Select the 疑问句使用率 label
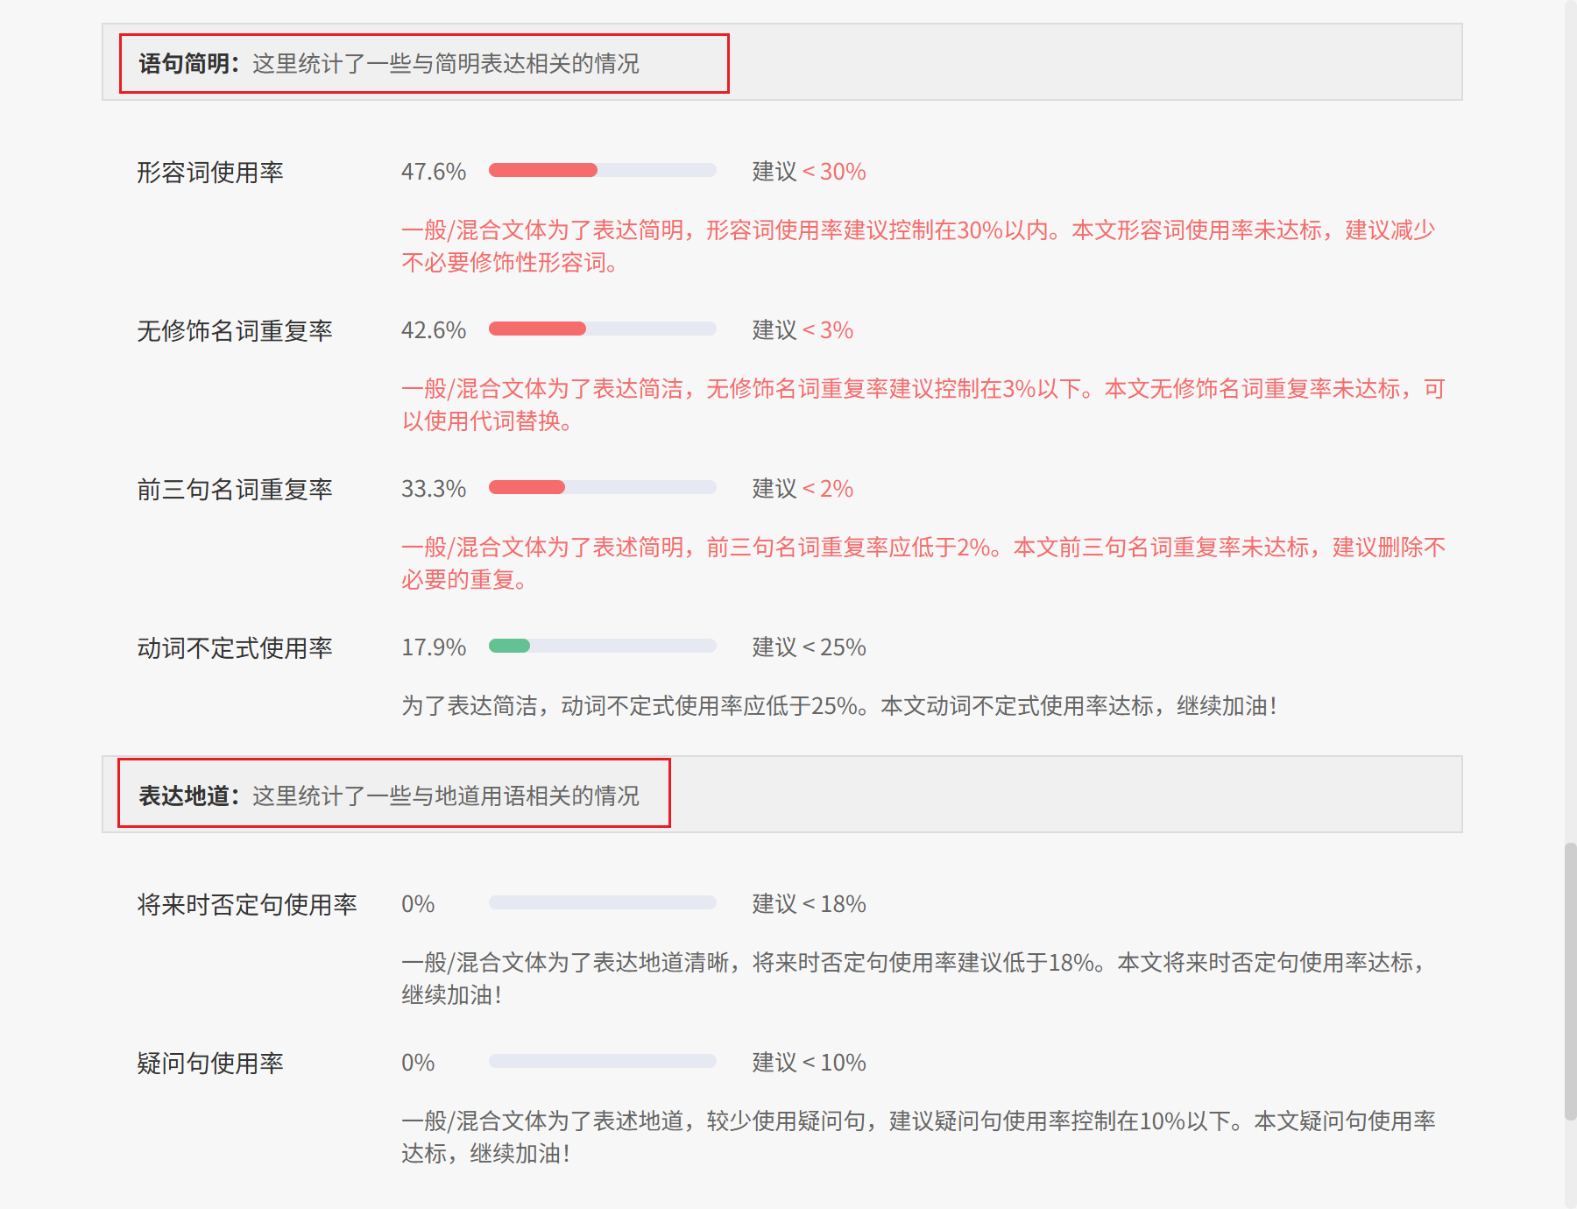 210,1064
